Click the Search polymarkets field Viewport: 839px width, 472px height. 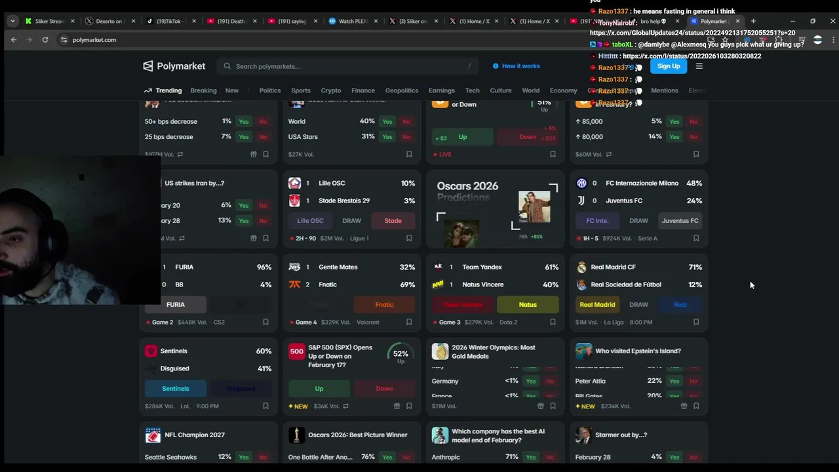[347, 66]
